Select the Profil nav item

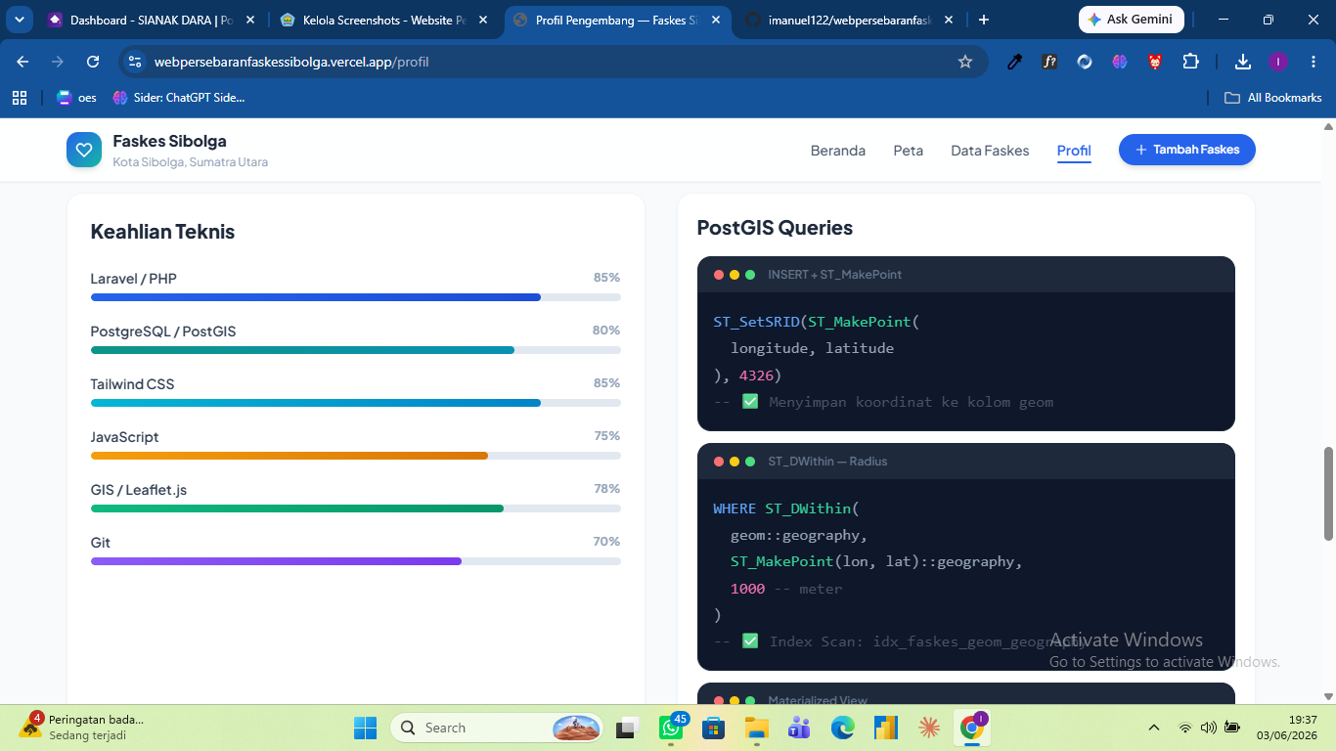(x=1074, y=151)
